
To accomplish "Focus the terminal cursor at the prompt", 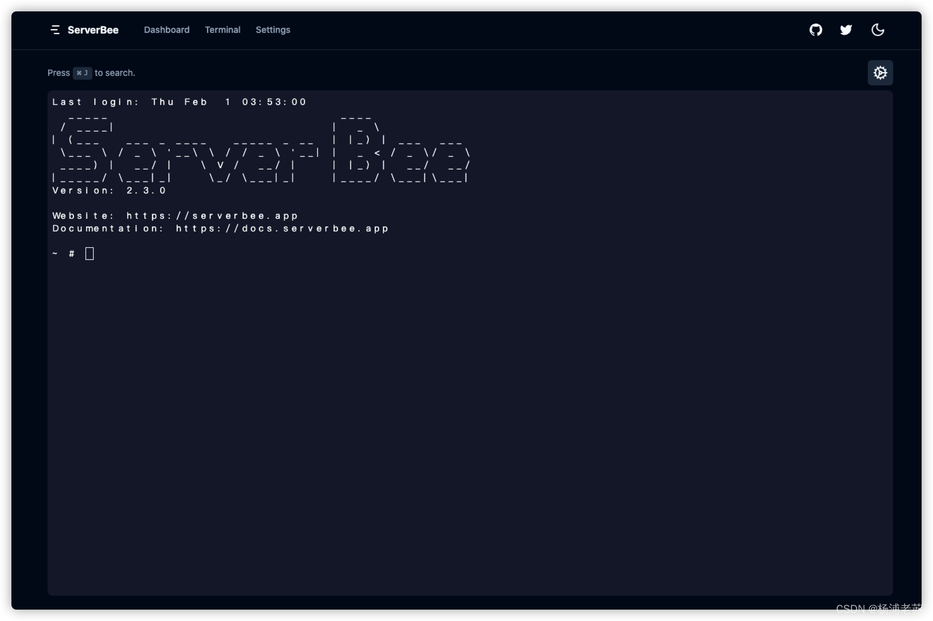I will click(x=90, y=254).
